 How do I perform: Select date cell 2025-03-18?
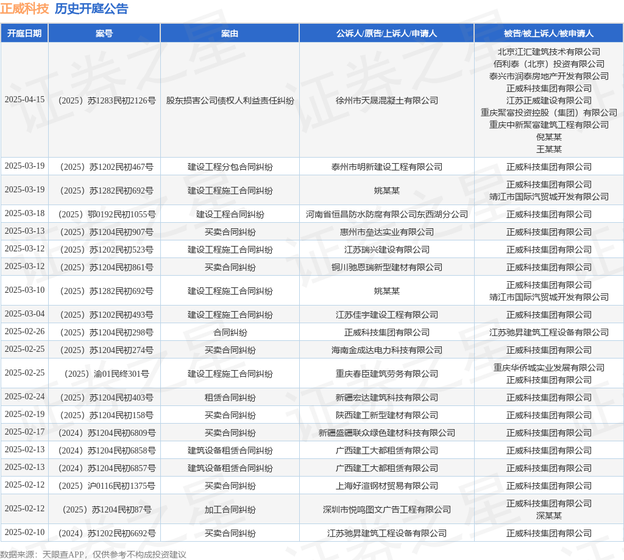(x=24, y=214)
